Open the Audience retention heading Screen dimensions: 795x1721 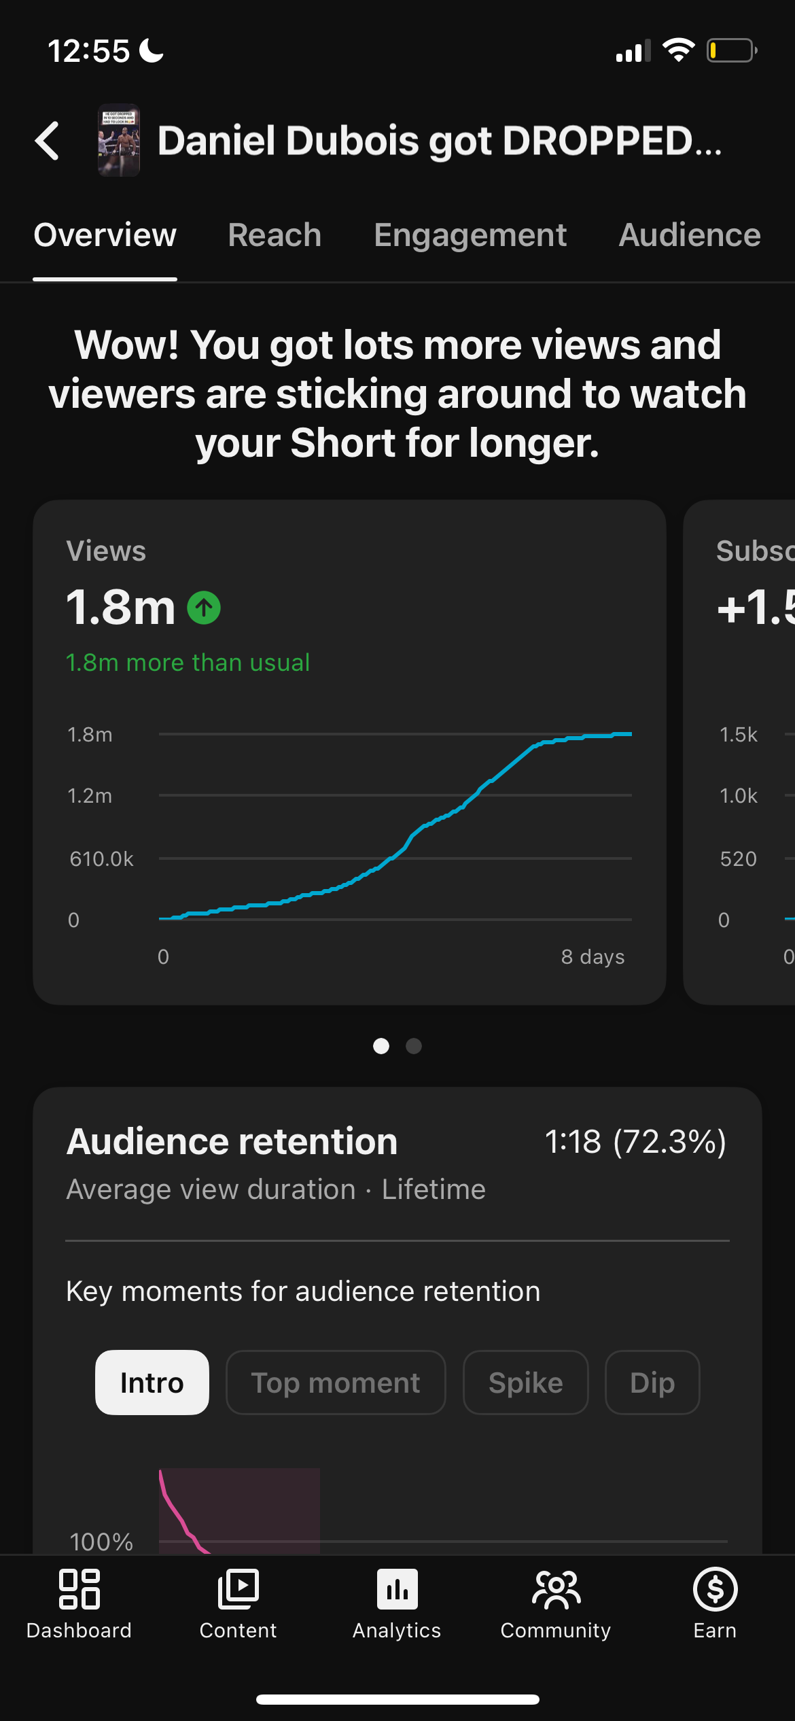tap(232, 1141)
